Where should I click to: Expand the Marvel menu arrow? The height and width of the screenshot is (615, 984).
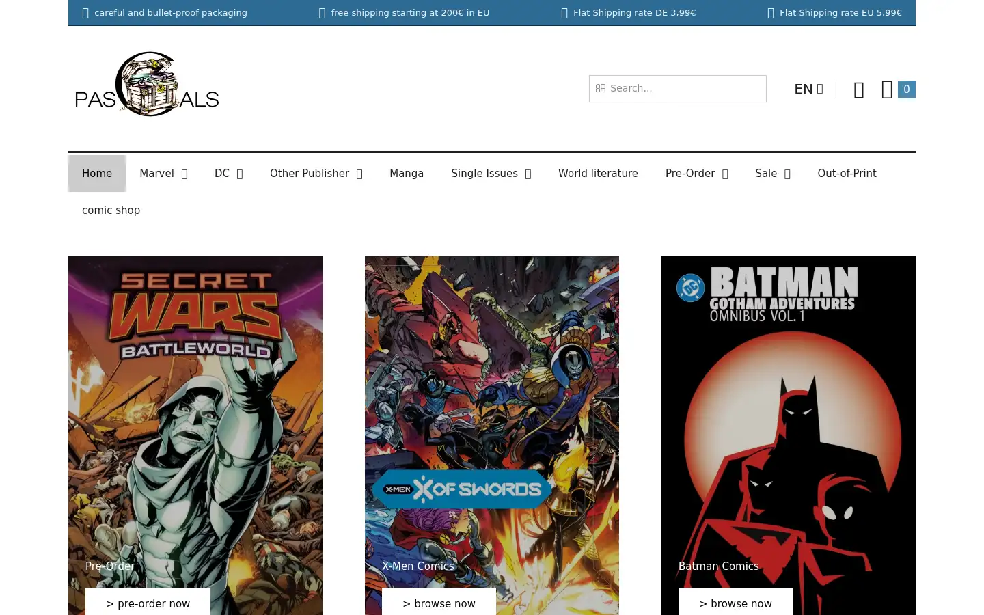point(184,174)
